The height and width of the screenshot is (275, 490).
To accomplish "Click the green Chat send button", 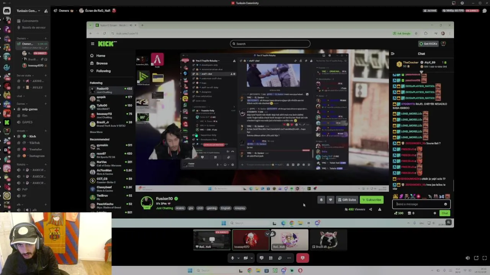I will 445,213.
